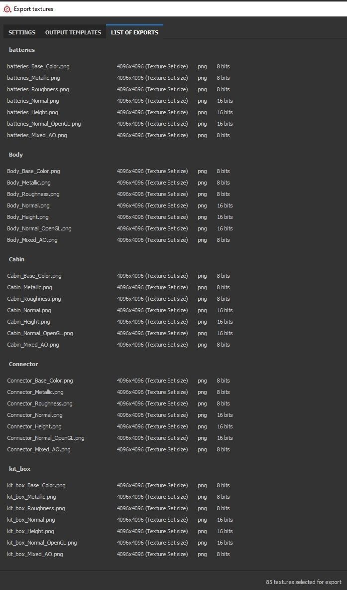Click the batteries texture set header
This screenshot has width=347, height=590.
click(22, 50)
